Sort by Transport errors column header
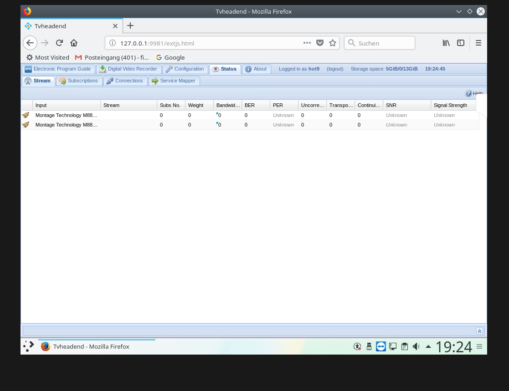This screenshot has width=509, height=391. [340, 105]
